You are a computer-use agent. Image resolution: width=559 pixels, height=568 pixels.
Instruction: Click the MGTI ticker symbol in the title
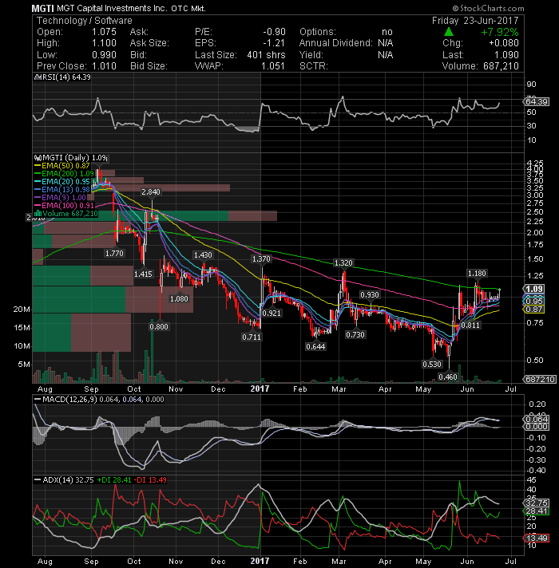[42, 8]
